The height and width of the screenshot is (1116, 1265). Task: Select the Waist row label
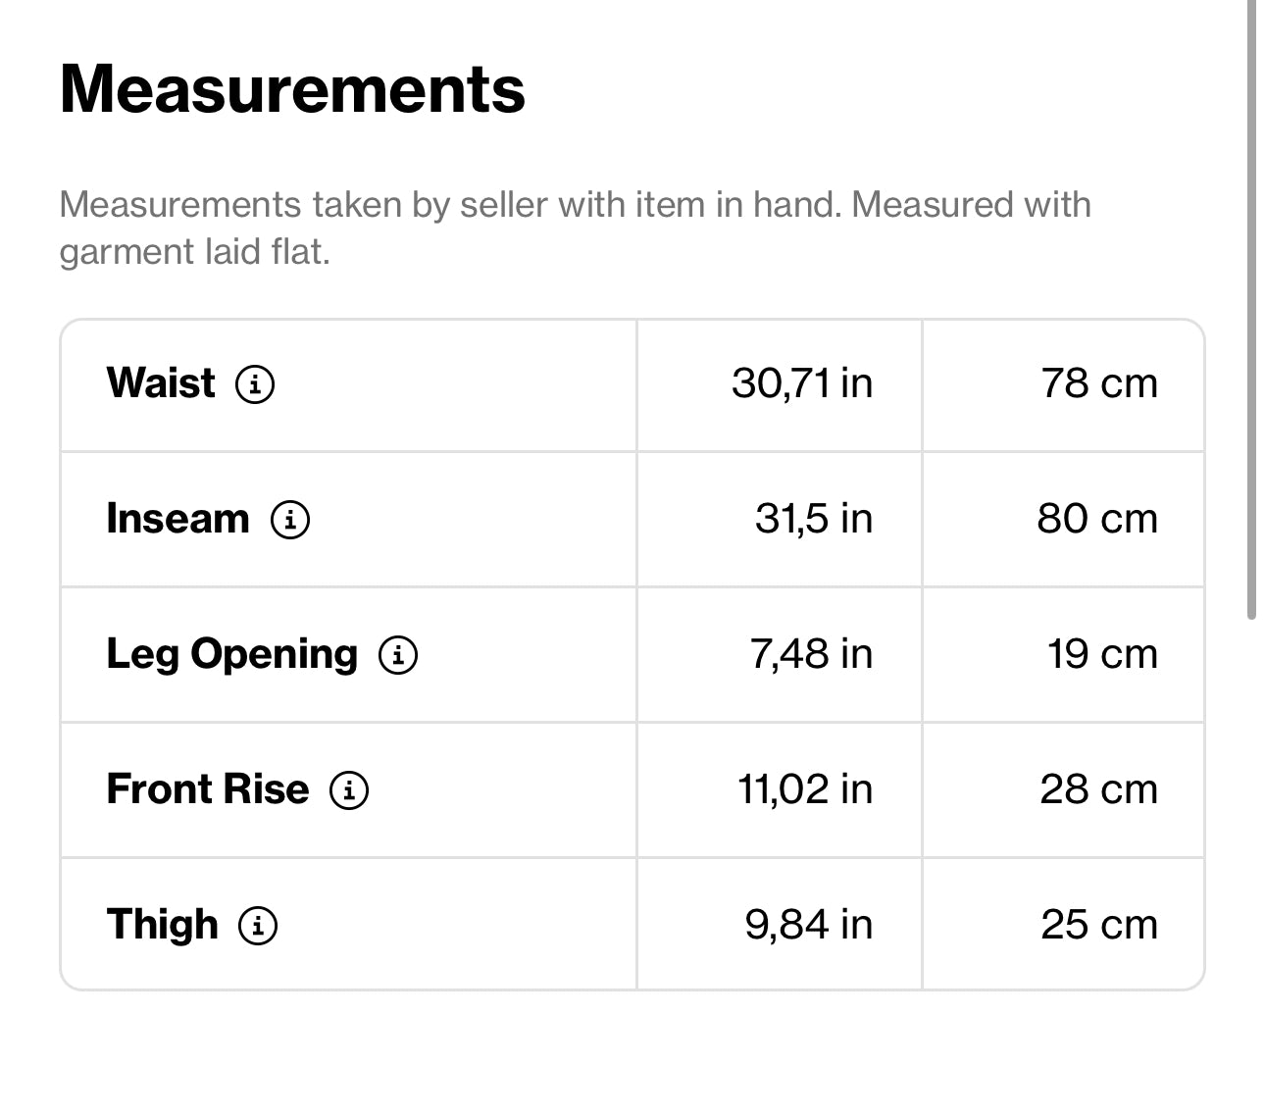pyautogui.click(x=161, y=382)
